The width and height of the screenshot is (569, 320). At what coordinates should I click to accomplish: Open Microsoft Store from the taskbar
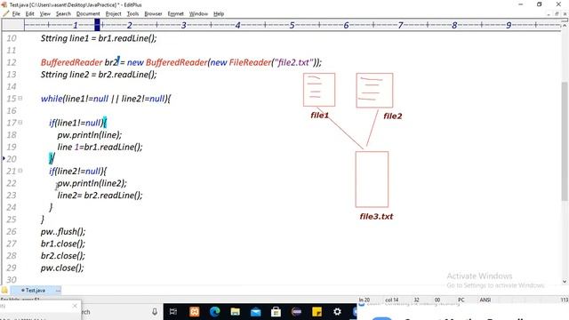click(x=276, y=312)
